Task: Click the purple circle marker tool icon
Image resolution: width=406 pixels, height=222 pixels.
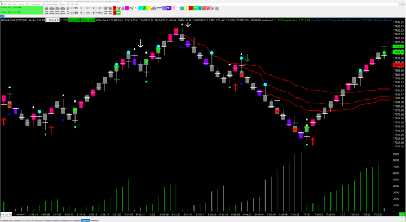Action: tap(169, 8)
